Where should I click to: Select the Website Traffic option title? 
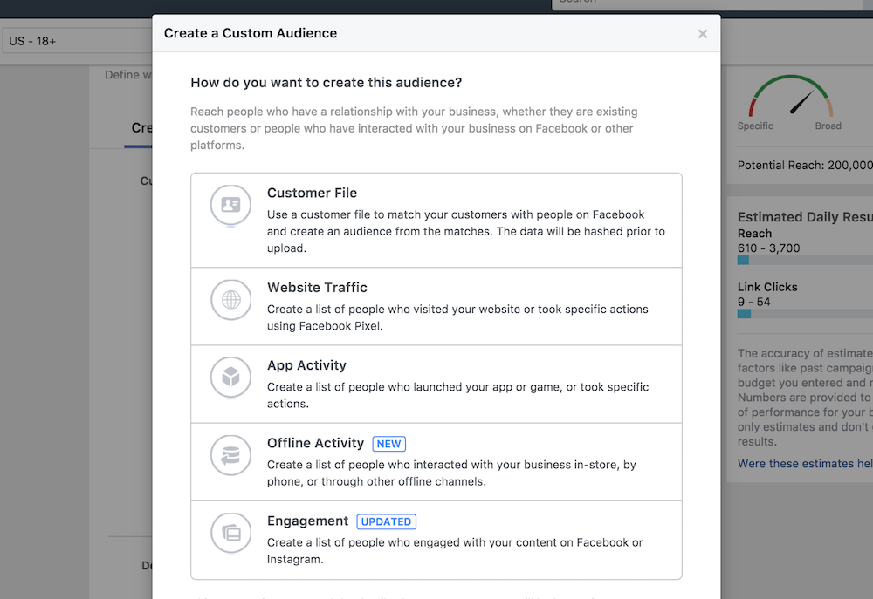pyautogui.click(x=317, y=288)
